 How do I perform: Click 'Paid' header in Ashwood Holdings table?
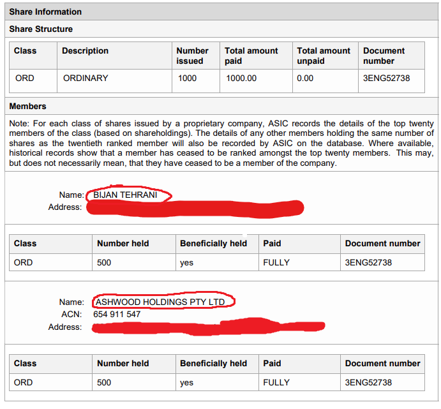(272, 364)
